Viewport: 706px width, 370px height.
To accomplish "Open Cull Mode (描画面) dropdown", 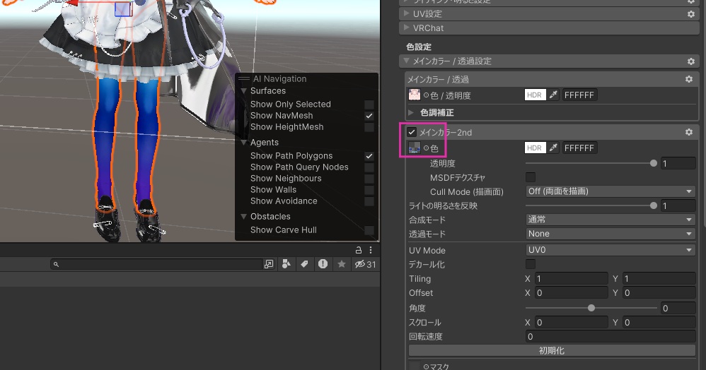I will tap(610, 191).
